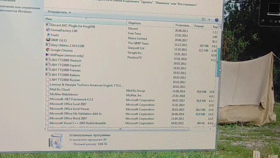This screenshot has height=158, width=280.
Task: Click the L&H TTS3000 Fransais icon
Action: (x=48, y=69)
